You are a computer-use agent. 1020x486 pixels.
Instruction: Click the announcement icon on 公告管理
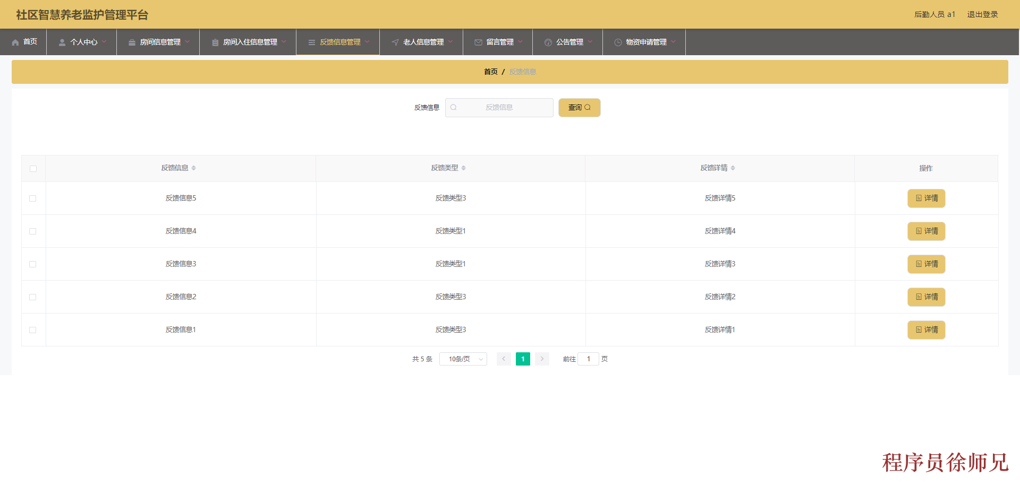click(x=548, y=42)
